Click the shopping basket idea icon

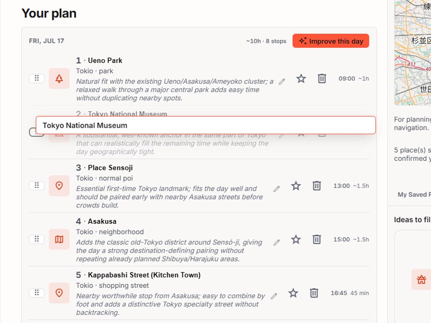click(x=421, y=279)
